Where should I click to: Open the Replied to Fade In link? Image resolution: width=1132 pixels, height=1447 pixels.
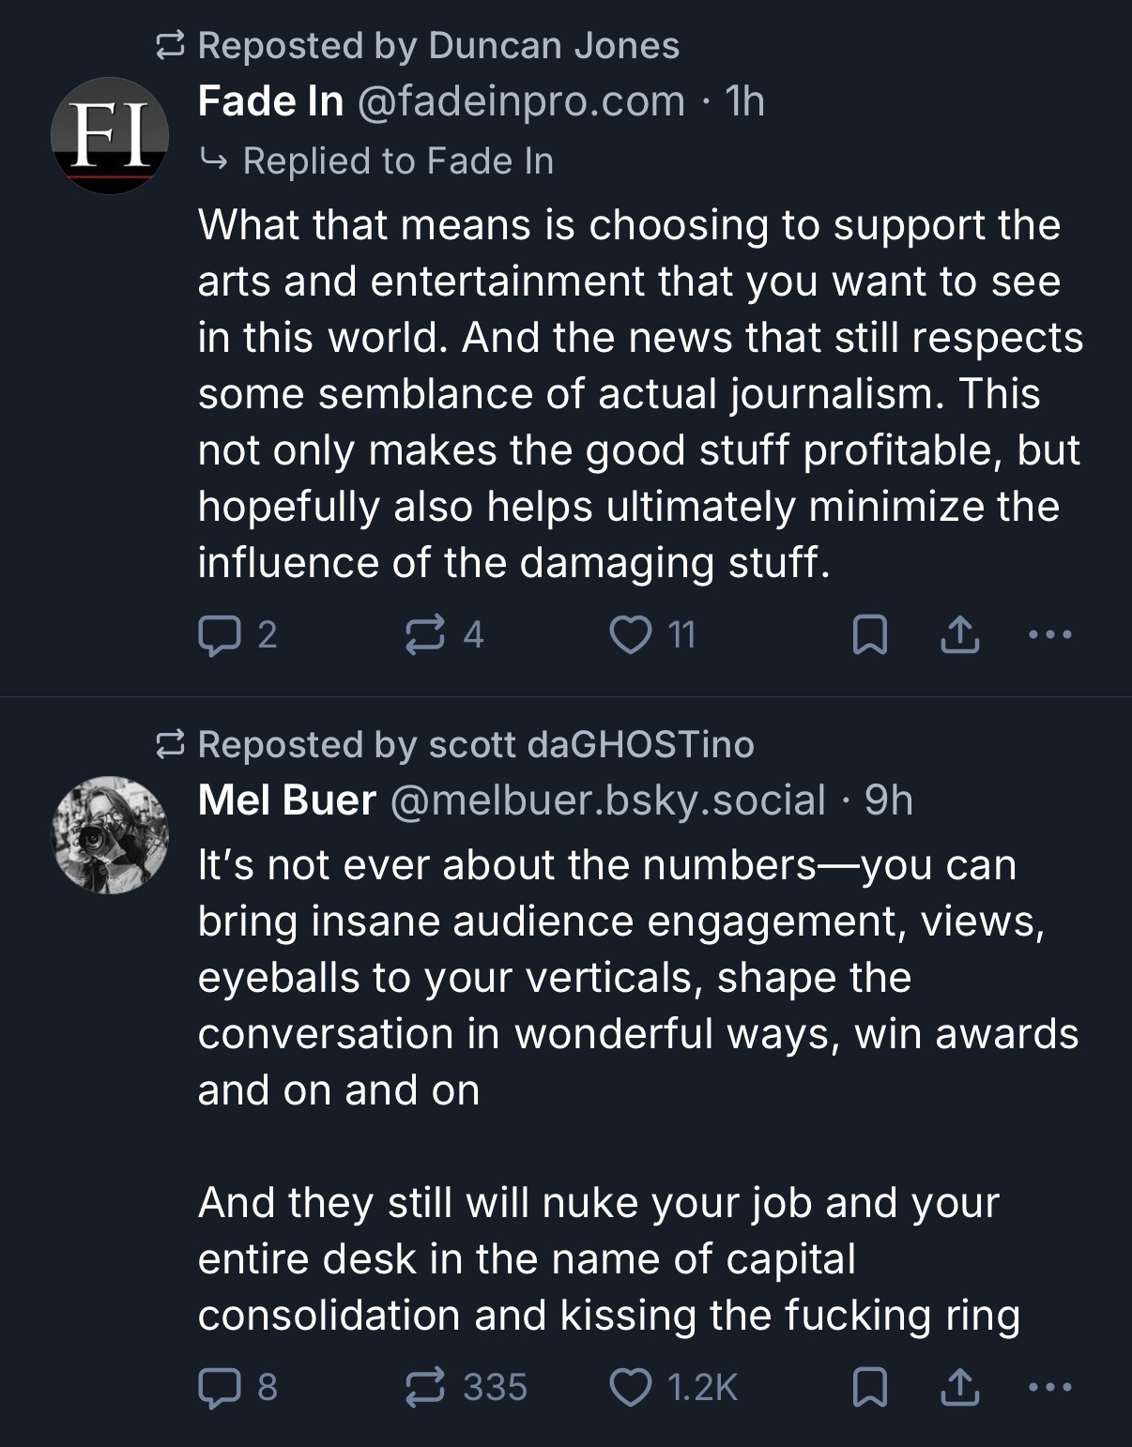pos(397,161)
